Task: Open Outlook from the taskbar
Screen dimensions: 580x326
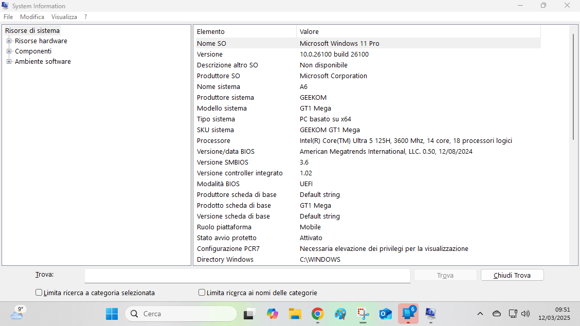Action: click(x=386, y=314)
